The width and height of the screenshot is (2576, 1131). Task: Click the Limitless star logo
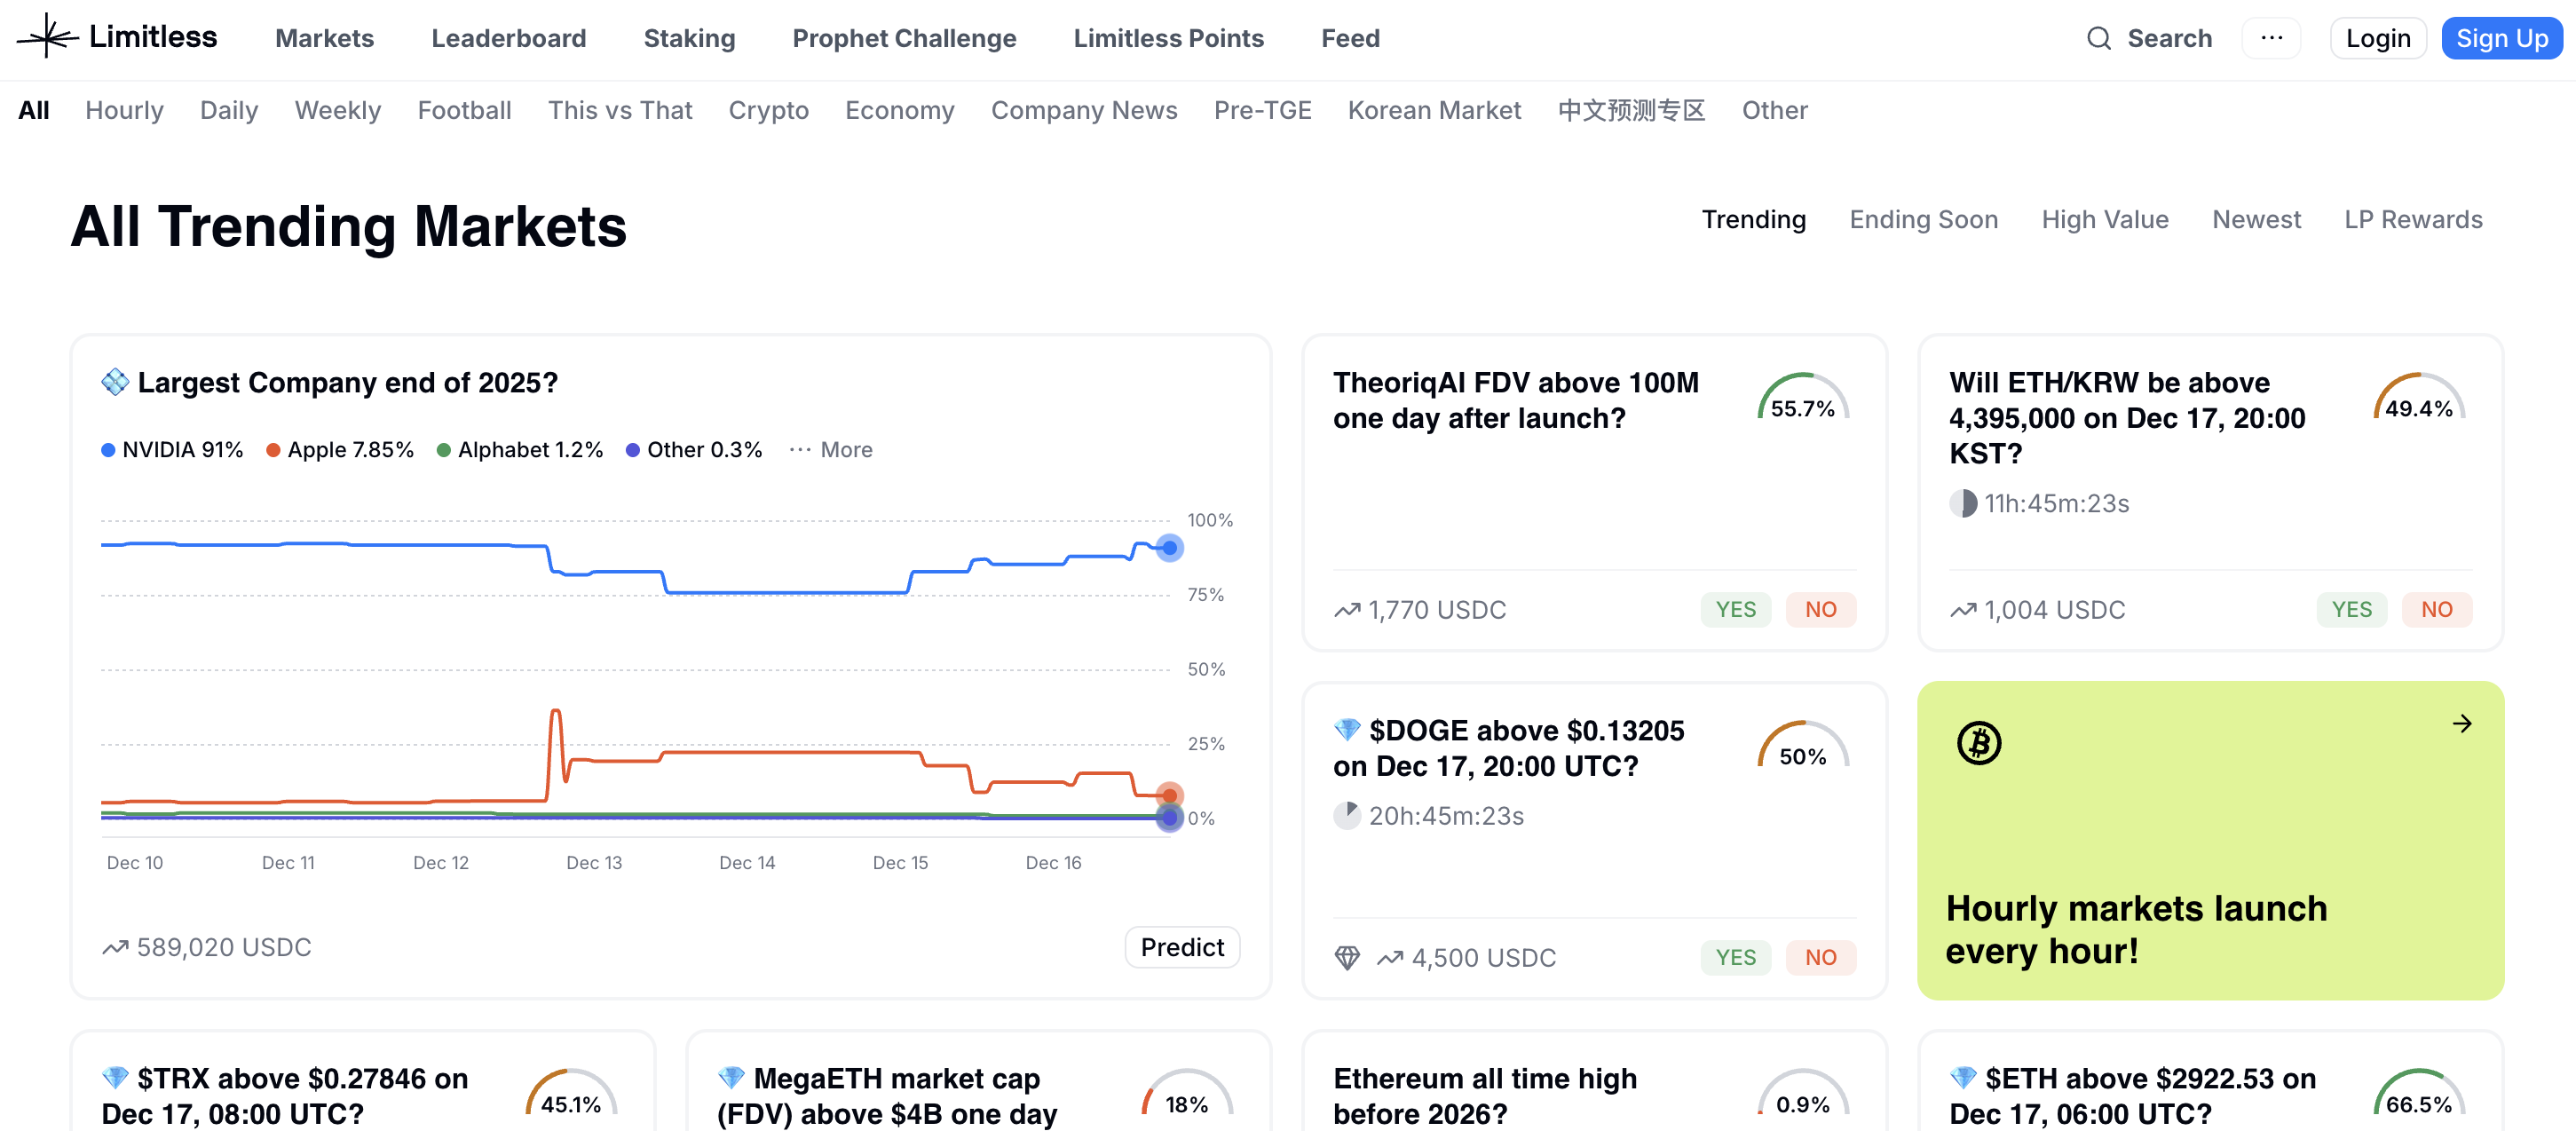[x=47, y=37]
